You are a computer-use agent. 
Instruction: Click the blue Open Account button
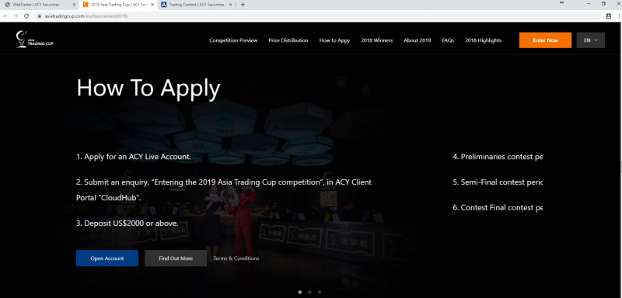coord(107,258)
